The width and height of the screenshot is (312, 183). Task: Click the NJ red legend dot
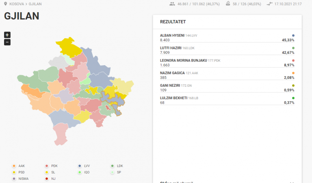pos(47,179)
